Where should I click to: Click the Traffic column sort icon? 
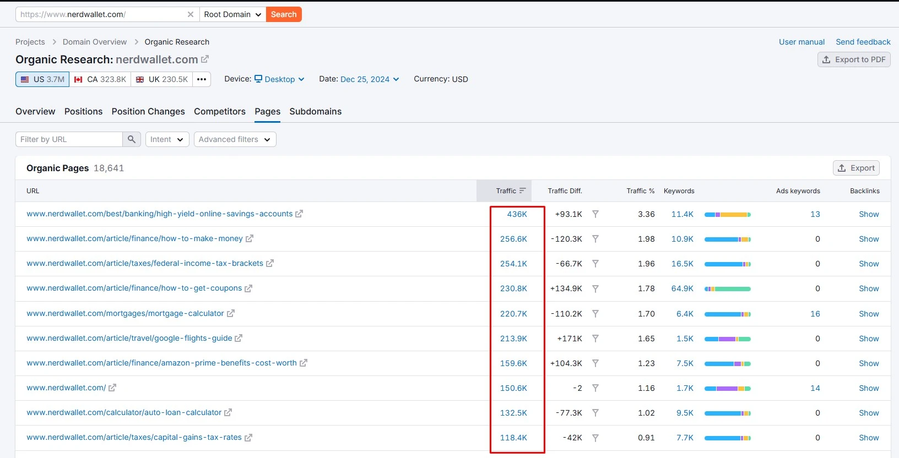(522, 191)
